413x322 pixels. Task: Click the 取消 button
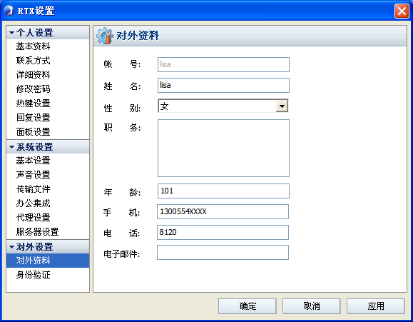[311, 306]
